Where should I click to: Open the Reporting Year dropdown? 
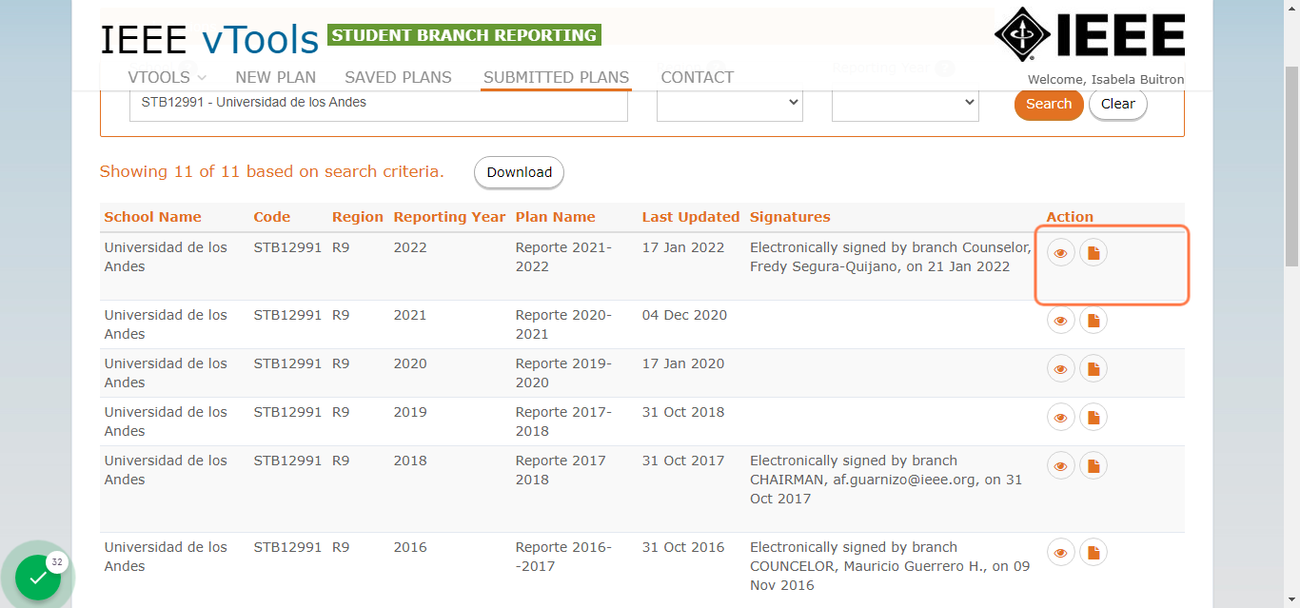905,103
